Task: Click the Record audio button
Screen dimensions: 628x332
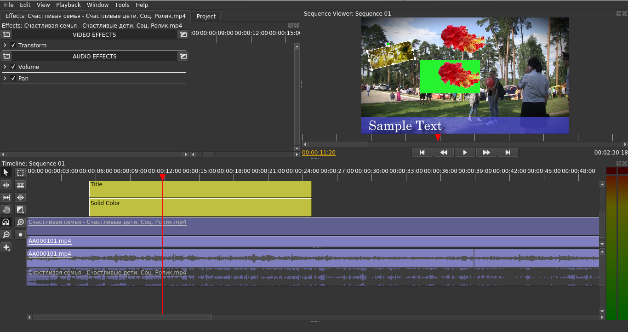Action: [20, 235]
